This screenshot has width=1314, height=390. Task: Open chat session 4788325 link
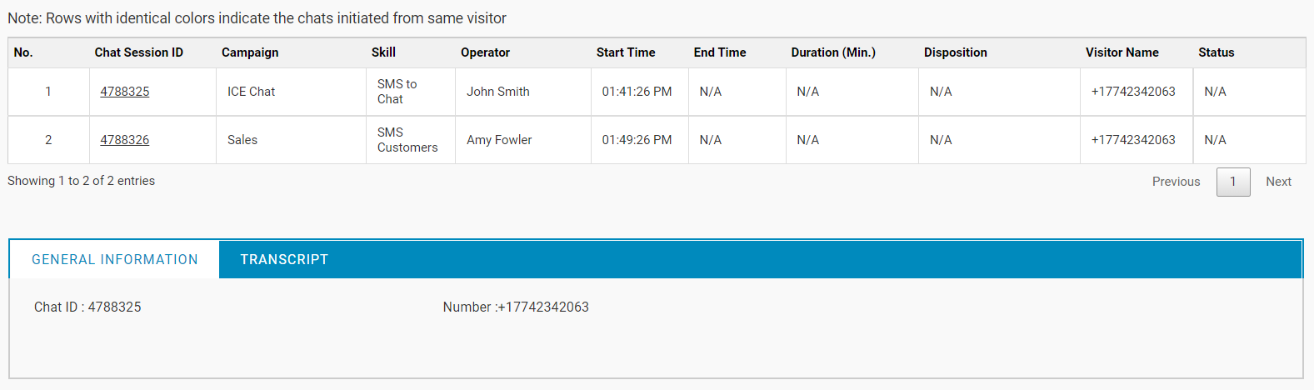pos(125,92)
